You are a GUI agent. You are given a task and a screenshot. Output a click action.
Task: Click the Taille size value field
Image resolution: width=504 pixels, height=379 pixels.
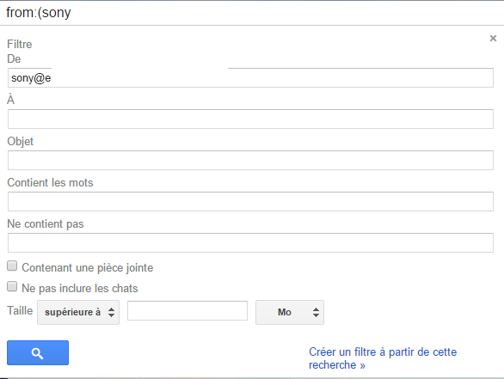187,310
